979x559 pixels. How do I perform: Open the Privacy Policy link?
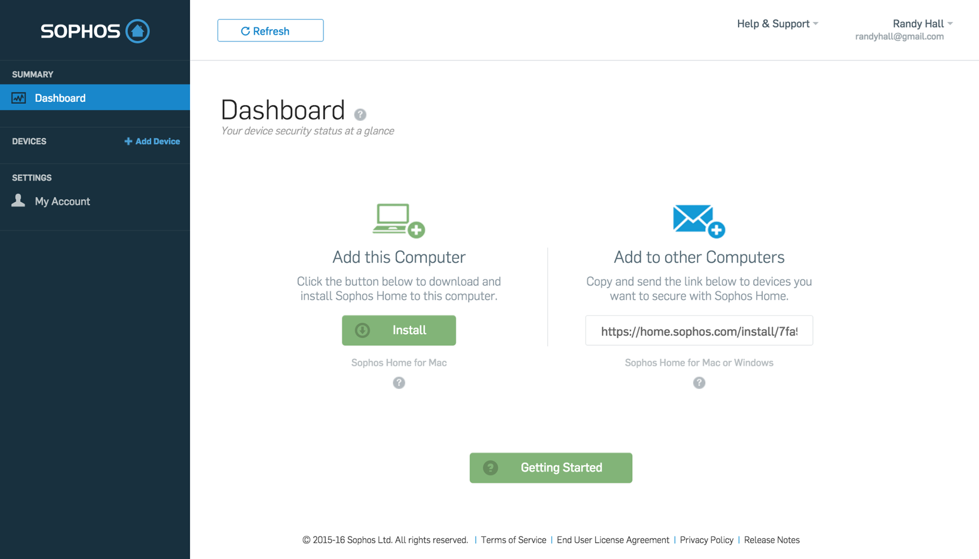pos(707,540)
